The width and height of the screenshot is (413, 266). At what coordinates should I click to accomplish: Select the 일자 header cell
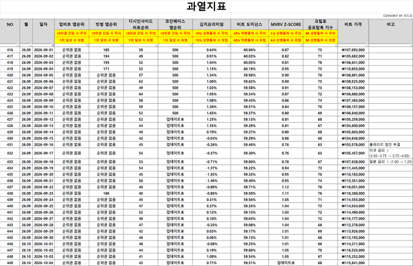click(x=44, y=31)
